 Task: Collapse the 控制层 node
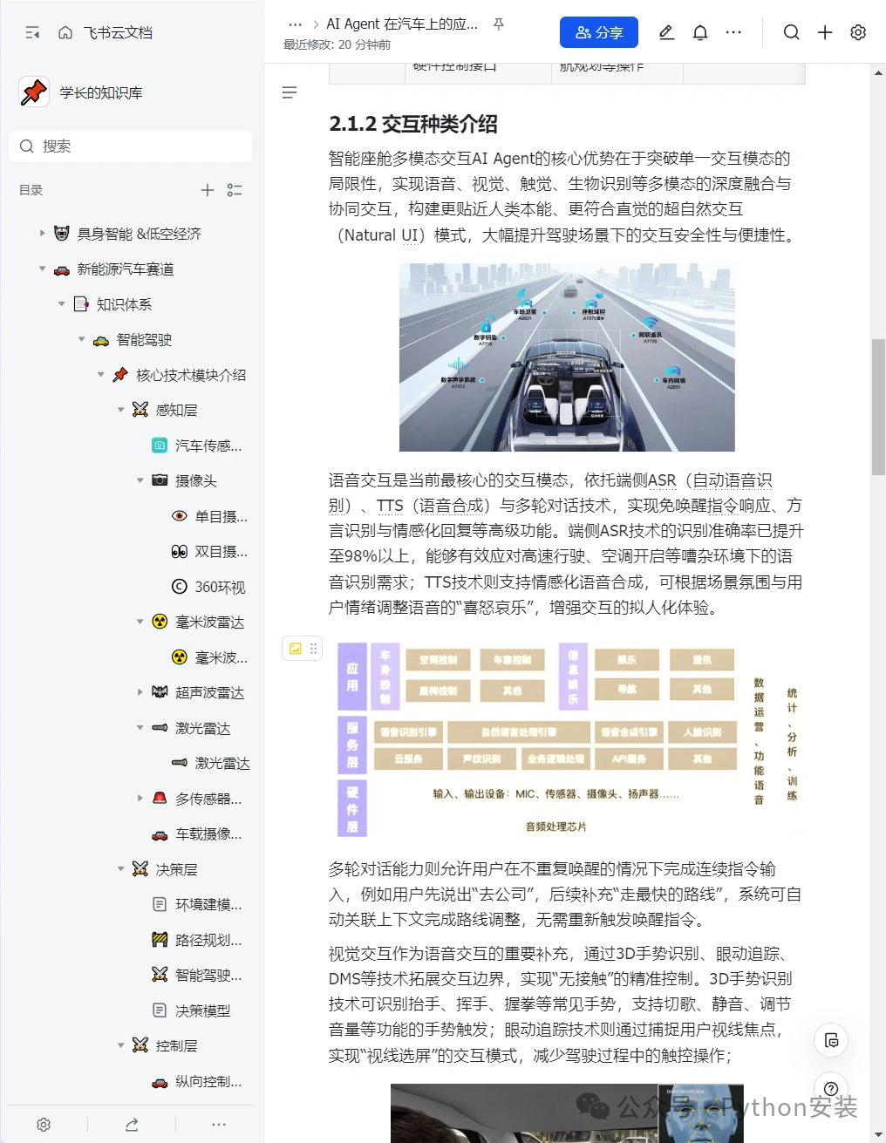pos(121,1045)
